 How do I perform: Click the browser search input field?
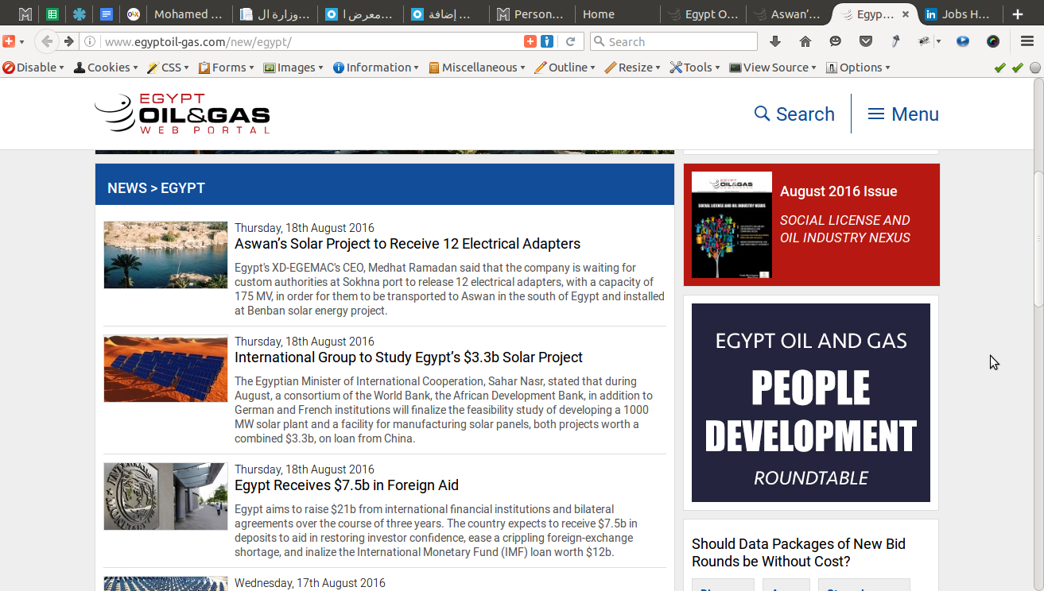(673, 41)
